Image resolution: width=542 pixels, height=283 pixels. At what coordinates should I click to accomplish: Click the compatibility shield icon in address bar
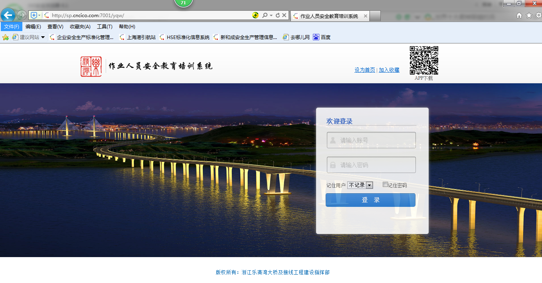pyautogui.click(x=34, y=15)
